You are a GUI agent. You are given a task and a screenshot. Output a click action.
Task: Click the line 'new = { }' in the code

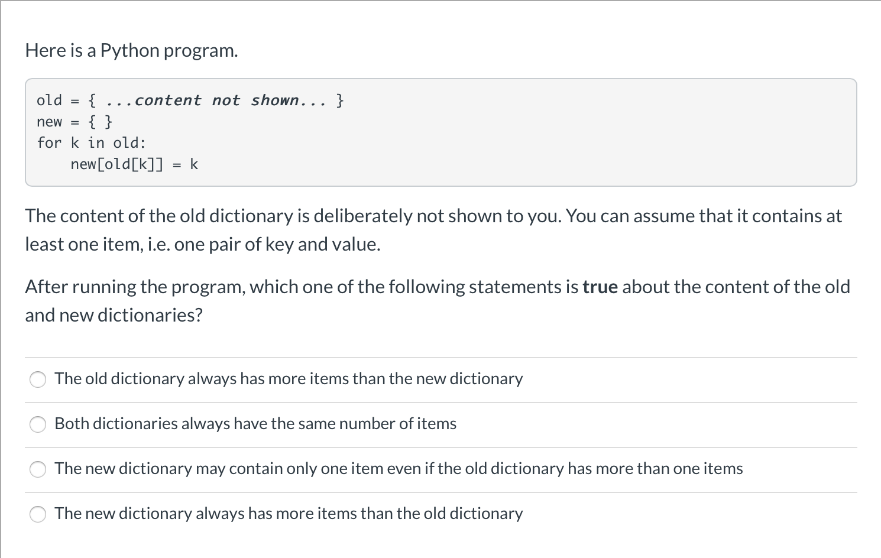74,122
